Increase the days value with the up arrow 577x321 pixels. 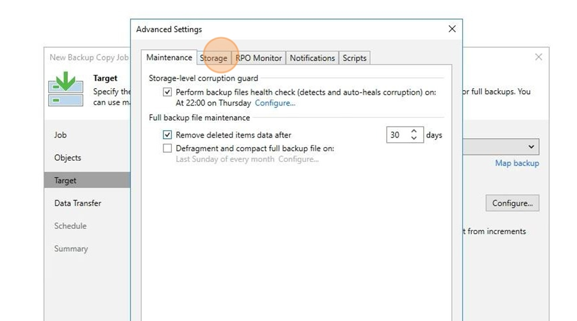click(414, 131)
